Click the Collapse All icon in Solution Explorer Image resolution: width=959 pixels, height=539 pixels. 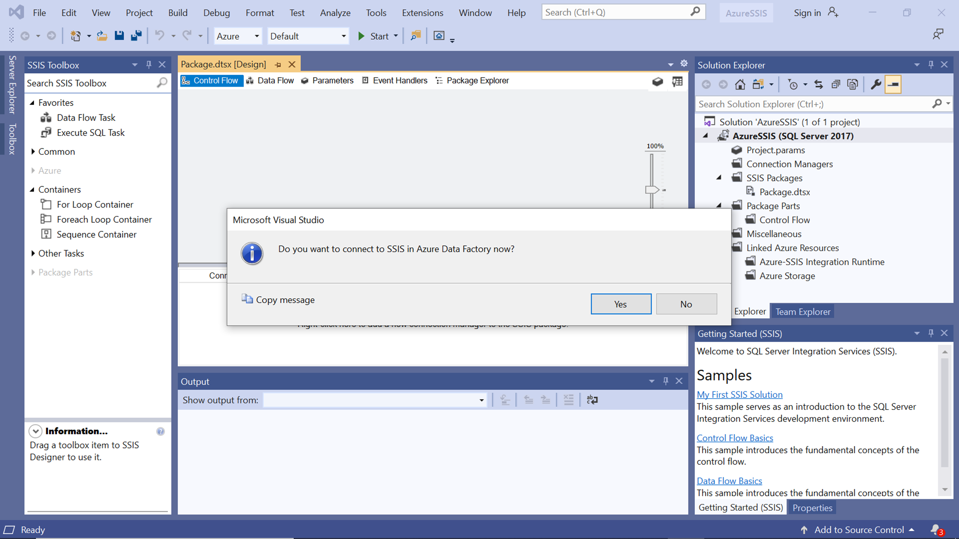click(x=836, y=85)
